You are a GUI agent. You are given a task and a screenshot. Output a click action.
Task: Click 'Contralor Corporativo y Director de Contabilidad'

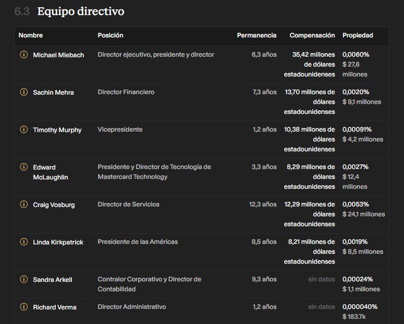click(x=150, y=284)
